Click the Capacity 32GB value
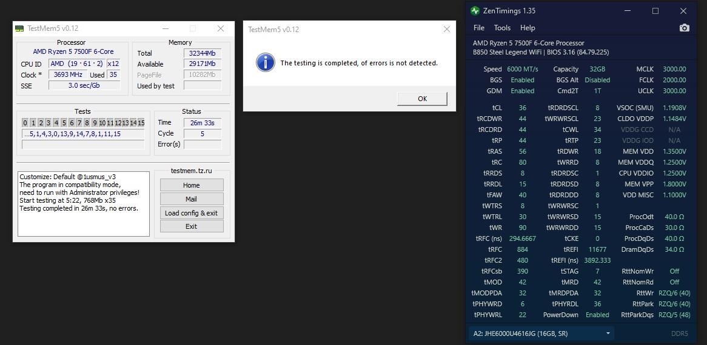Screen dimensions: 707x345 (597, 69)
